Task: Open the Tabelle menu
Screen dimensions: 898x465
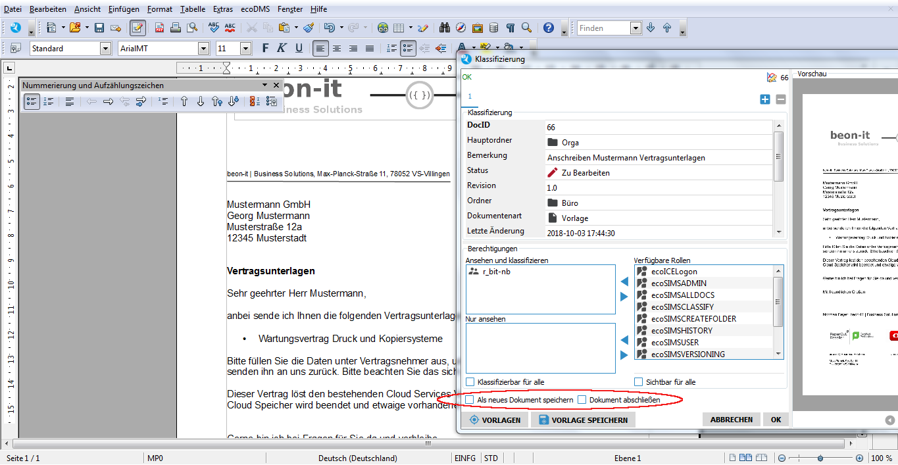Action: (193, 9)
